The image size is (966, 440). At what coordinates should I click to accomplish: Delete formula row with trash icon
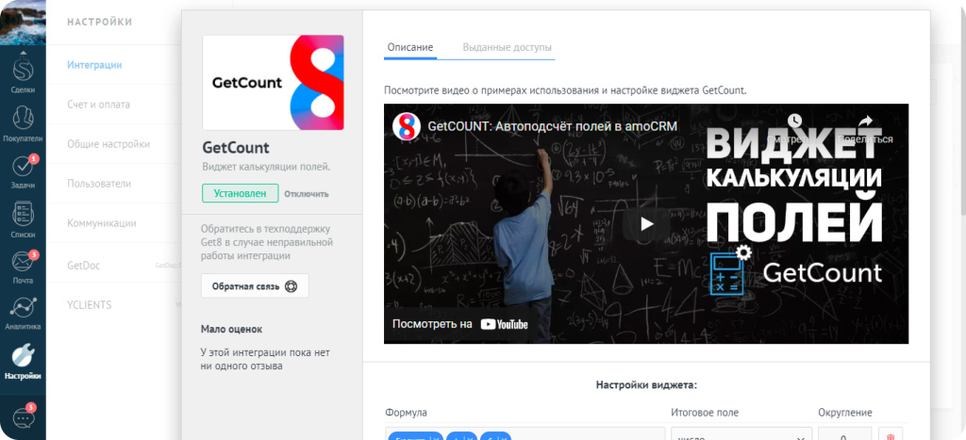[891, 435]
